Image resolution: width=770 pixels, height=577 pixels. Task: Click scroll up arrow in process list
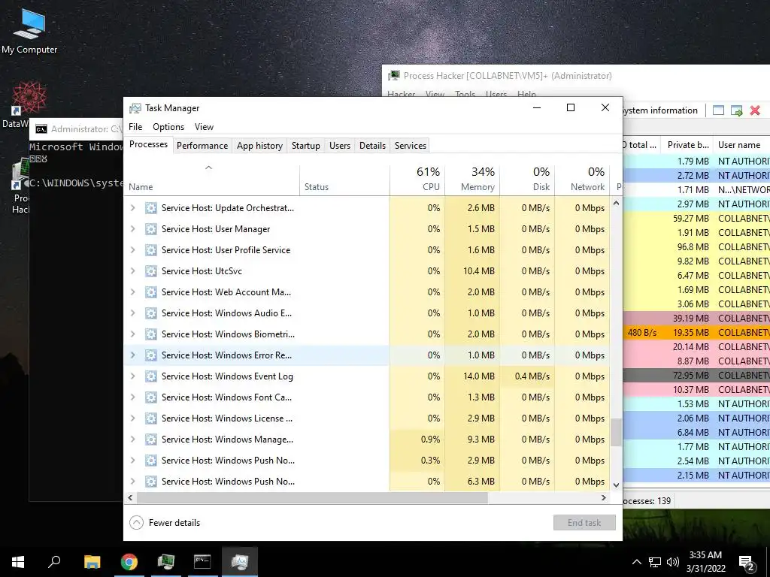click(617, 203)
